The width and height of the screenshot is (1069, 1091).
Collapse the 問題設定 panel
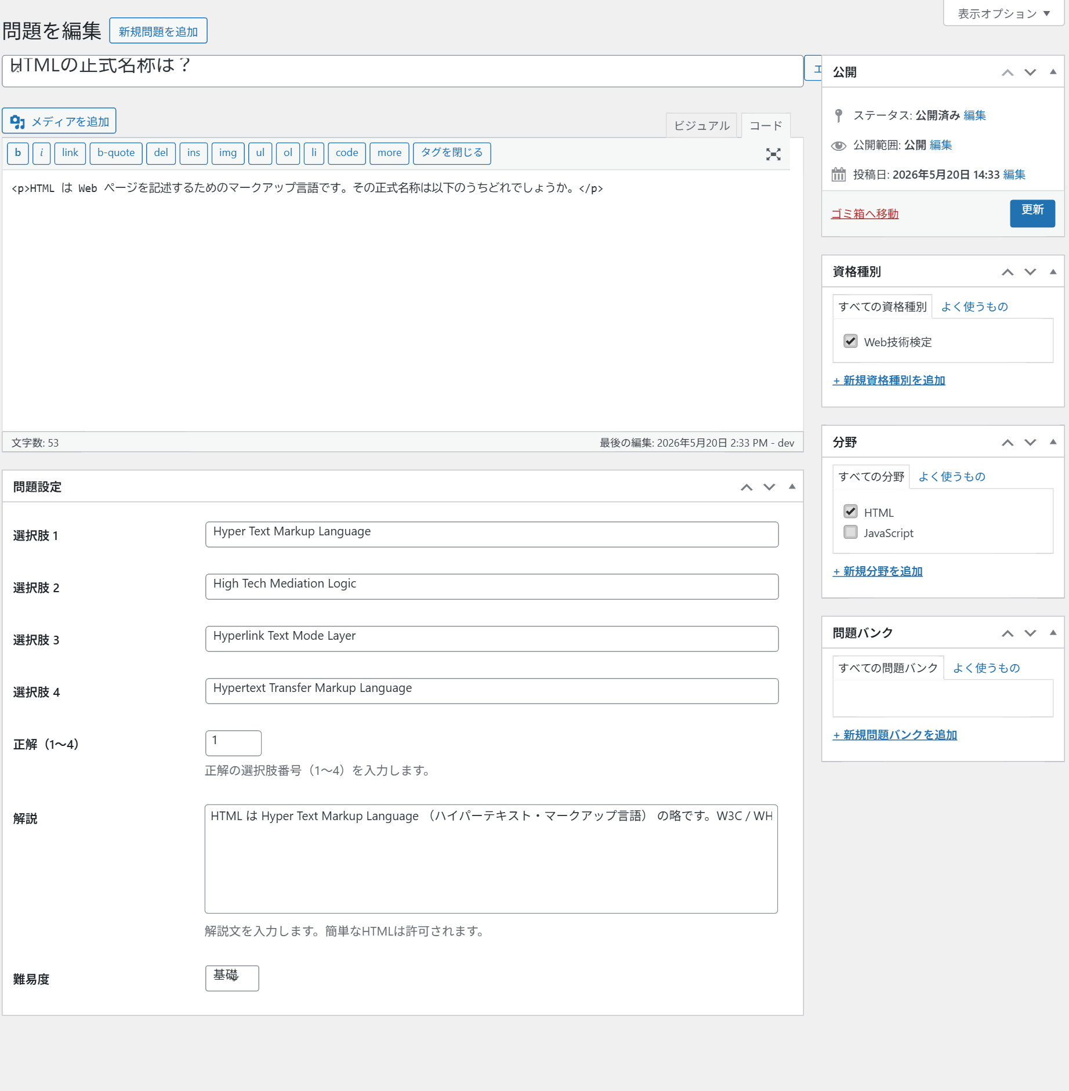coord(792,487)
